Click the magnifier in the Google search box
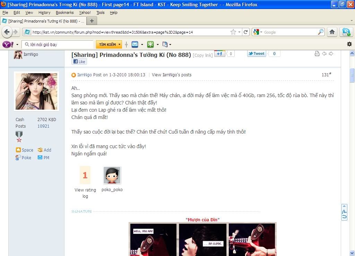The height and width of the screenshot is (256, 355). click(321, 32)
